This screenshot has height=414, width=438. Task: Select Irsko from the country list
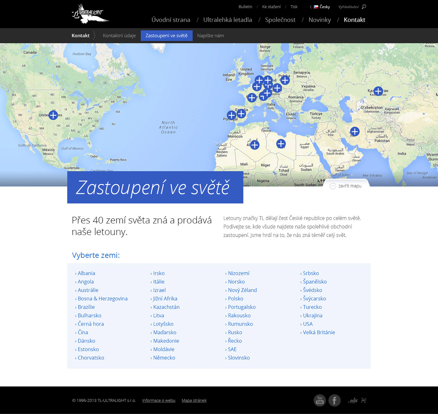click(159, 273)
